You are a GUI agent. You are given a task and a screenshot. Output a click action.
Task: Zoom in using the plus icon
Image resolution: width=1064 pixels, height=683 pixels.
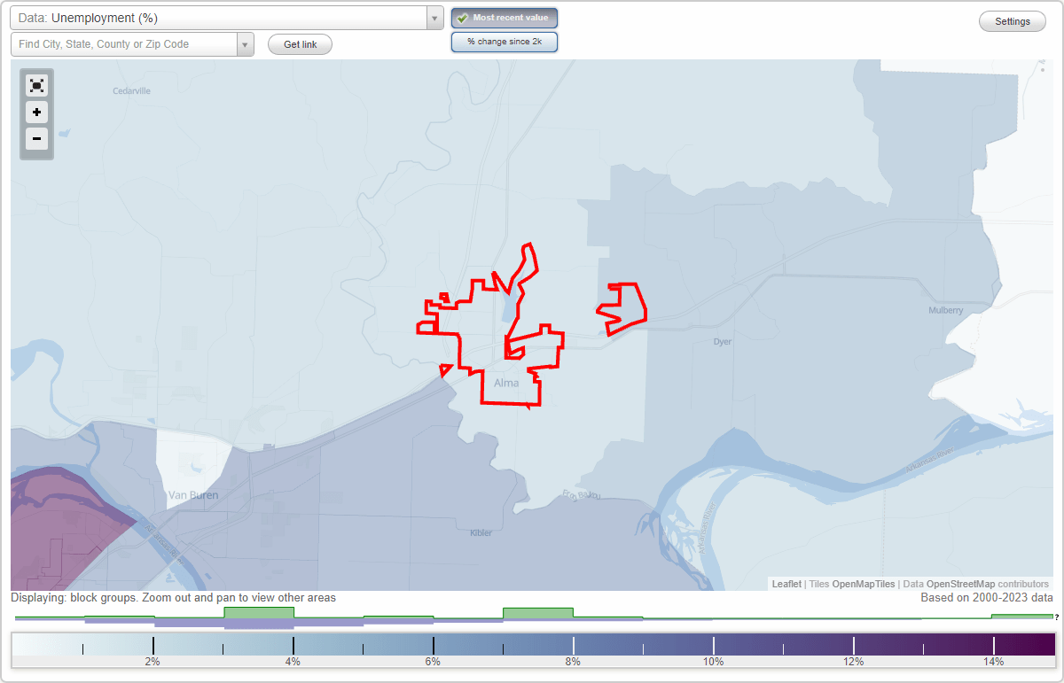coord(36,113)
